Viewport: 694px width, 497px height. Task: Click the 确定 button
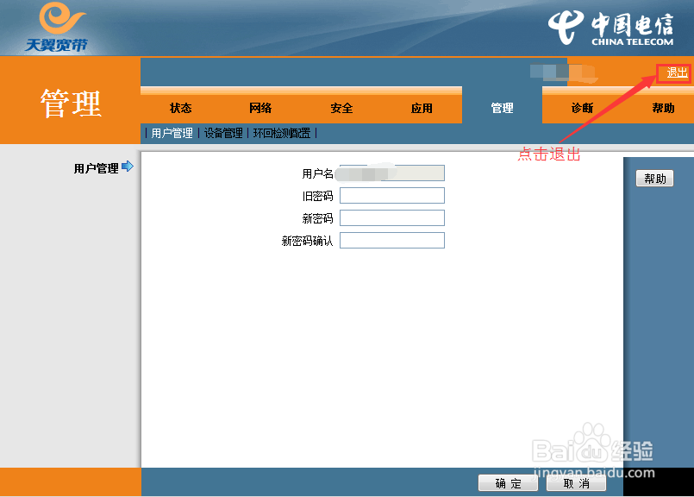pos(508,483)
